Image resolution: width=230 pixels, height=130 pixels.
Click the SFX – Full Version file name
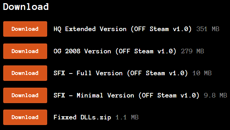tap(120, 73)
